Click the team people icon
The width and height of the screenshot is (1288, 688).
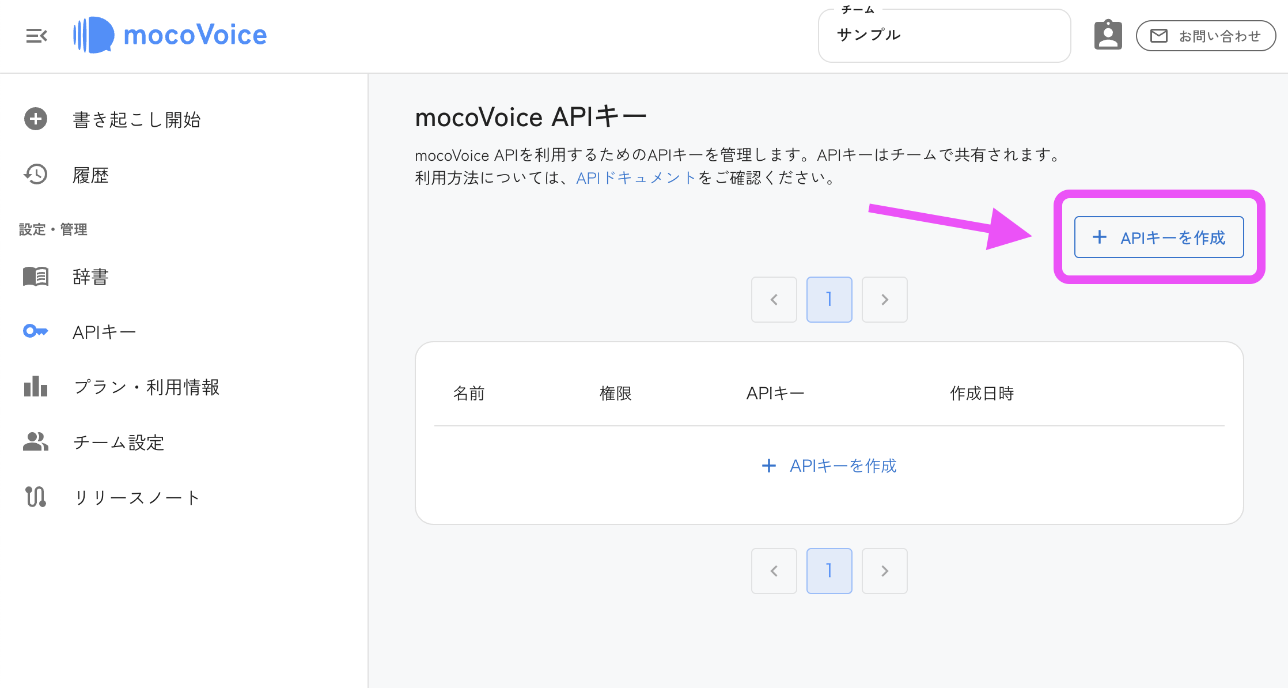point(36,442)
